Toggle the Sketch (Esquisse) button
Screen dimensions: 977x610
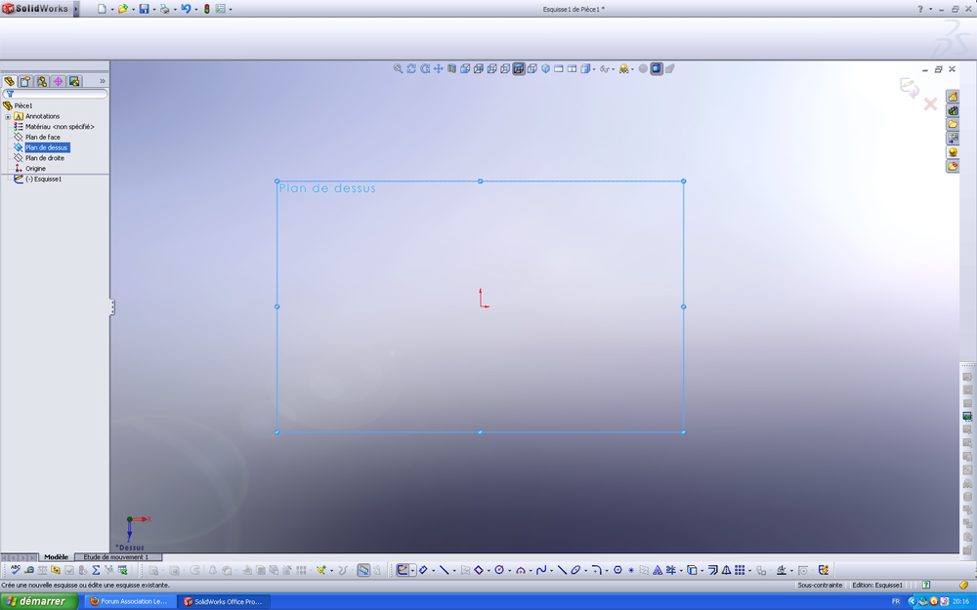click(x=403, y=570)
